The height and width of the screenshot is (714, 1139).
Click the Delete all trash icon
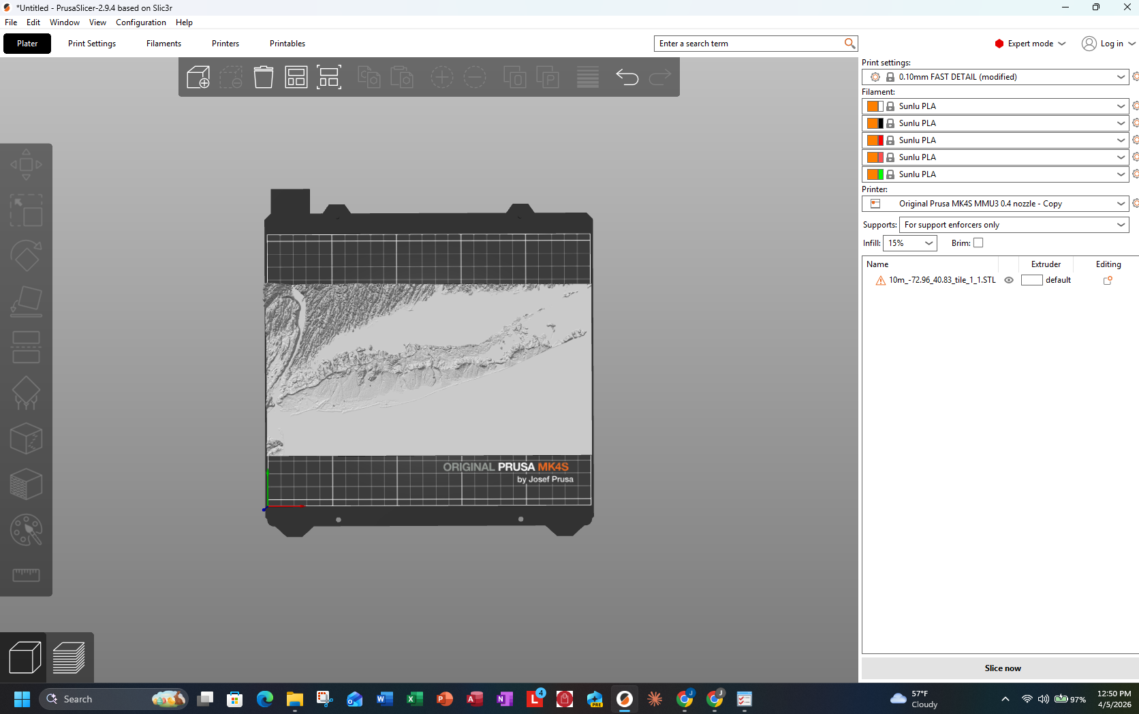pyautogui.click(x=264, y=77)
